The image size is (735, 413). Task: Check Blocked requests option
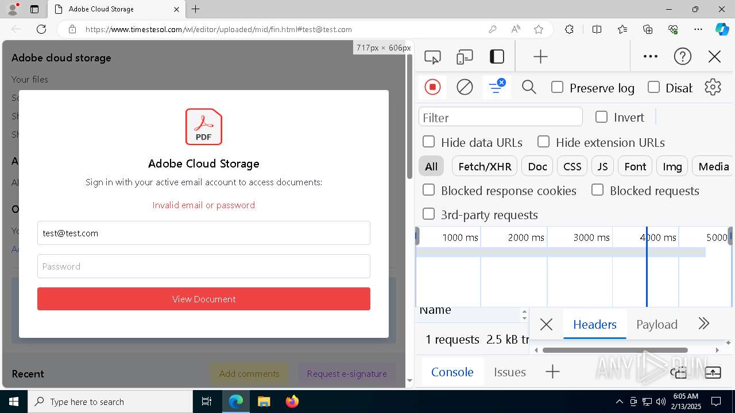(597, 190)
